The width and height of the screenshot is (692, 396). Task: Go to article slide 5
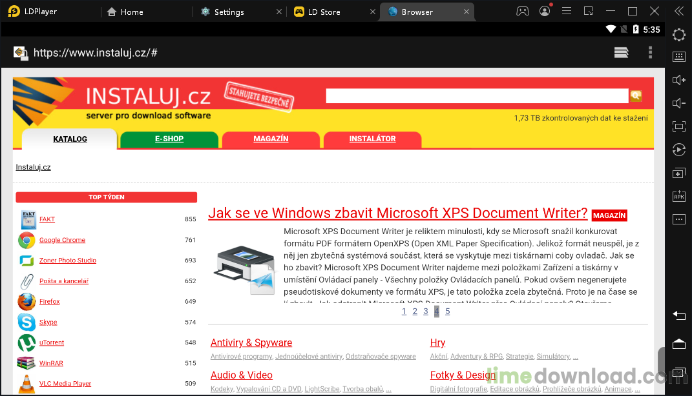pos(448,312)
